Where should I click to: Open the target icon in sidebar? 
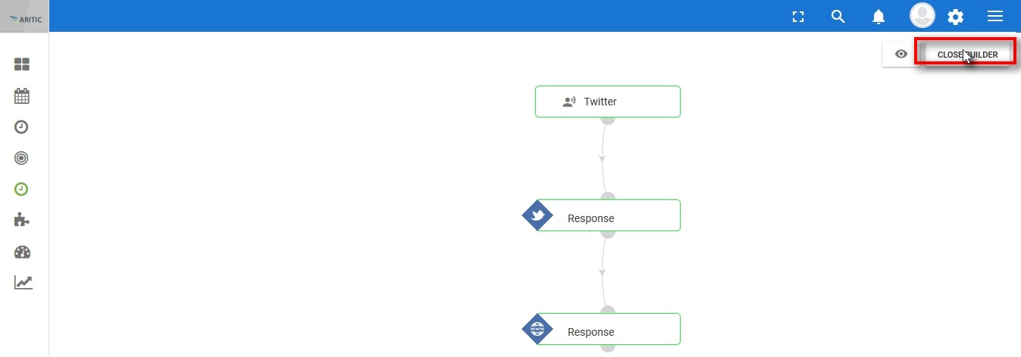tap(22, 158)
